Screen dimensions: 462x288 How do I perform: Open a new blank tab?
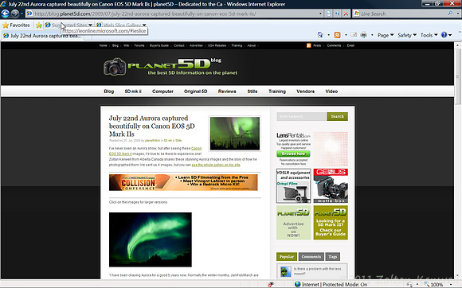tap(88, 36)
